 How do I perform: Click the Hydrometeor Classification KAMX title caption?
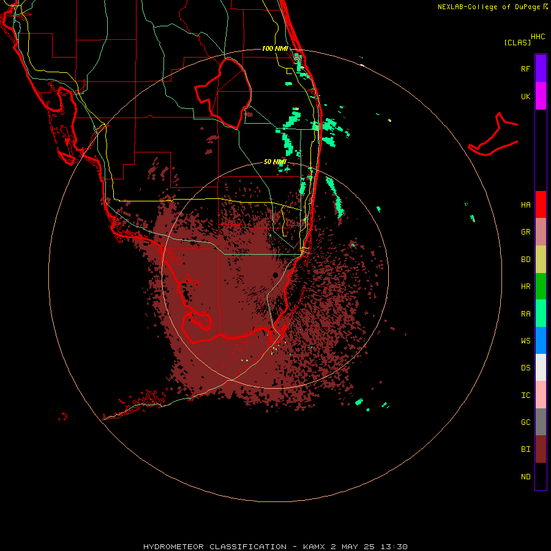275,547
